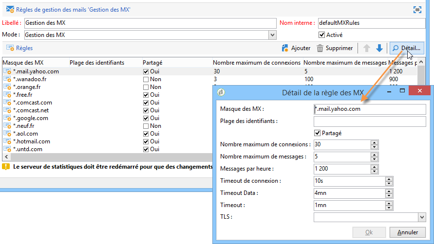Expand the TLS dropdown
The height and width of the screenshot is (244, 434).
point(422,217)
